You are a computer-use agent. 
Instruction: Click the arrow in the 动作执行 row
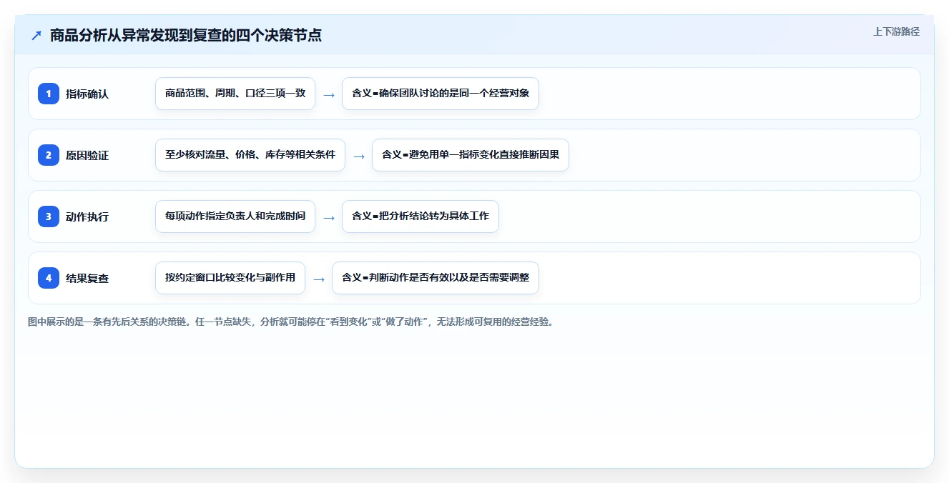coord(329,217)
